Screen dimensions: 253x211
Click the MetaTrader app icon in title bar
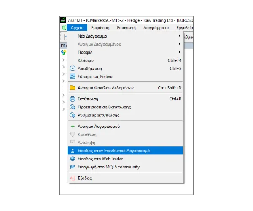pos(63,20)
